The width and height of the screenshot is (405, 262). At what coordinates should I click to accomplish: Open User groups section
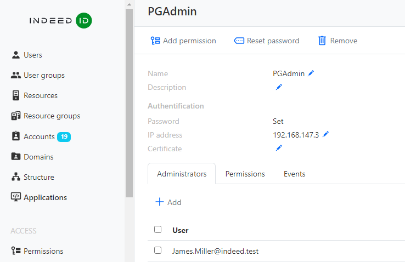(43, 75)
